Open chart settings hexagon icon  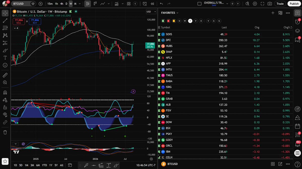point(255,4)
